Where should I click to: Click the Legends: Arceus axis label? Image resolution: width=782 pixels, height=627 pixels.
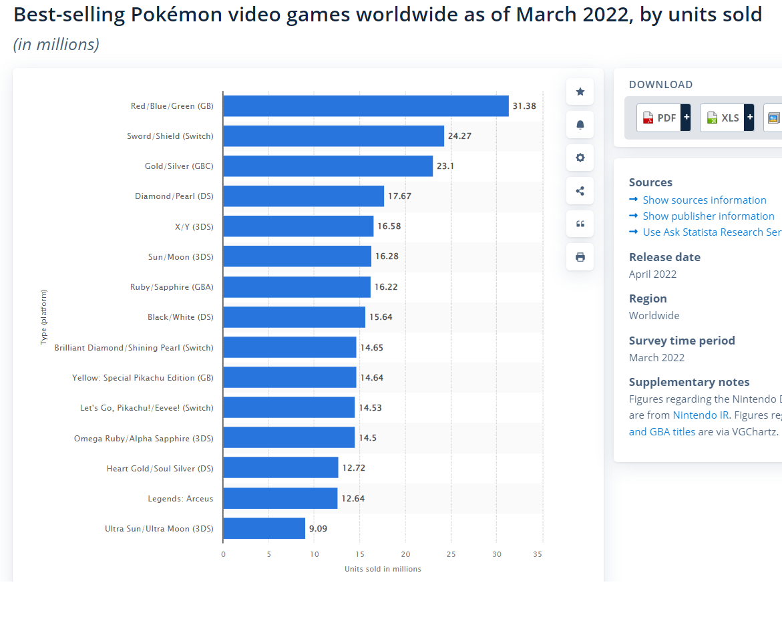182,498
